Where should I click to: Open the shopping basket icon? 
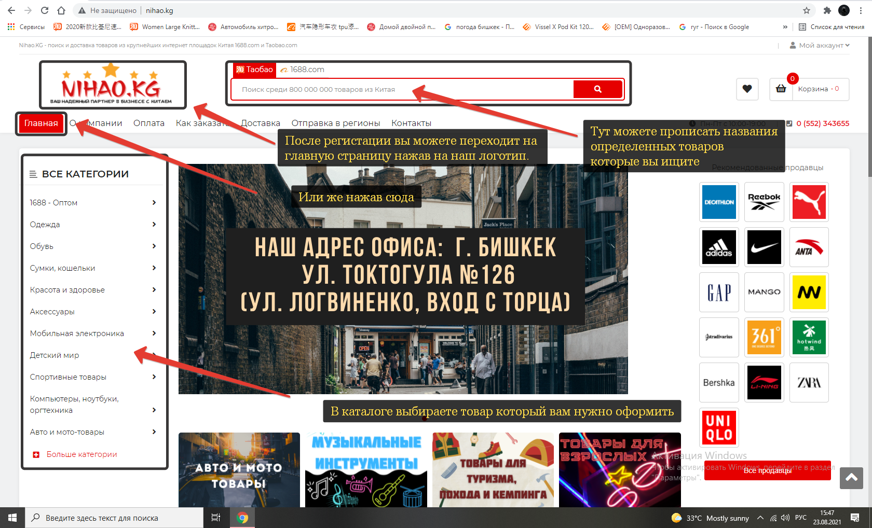(781, 89)
